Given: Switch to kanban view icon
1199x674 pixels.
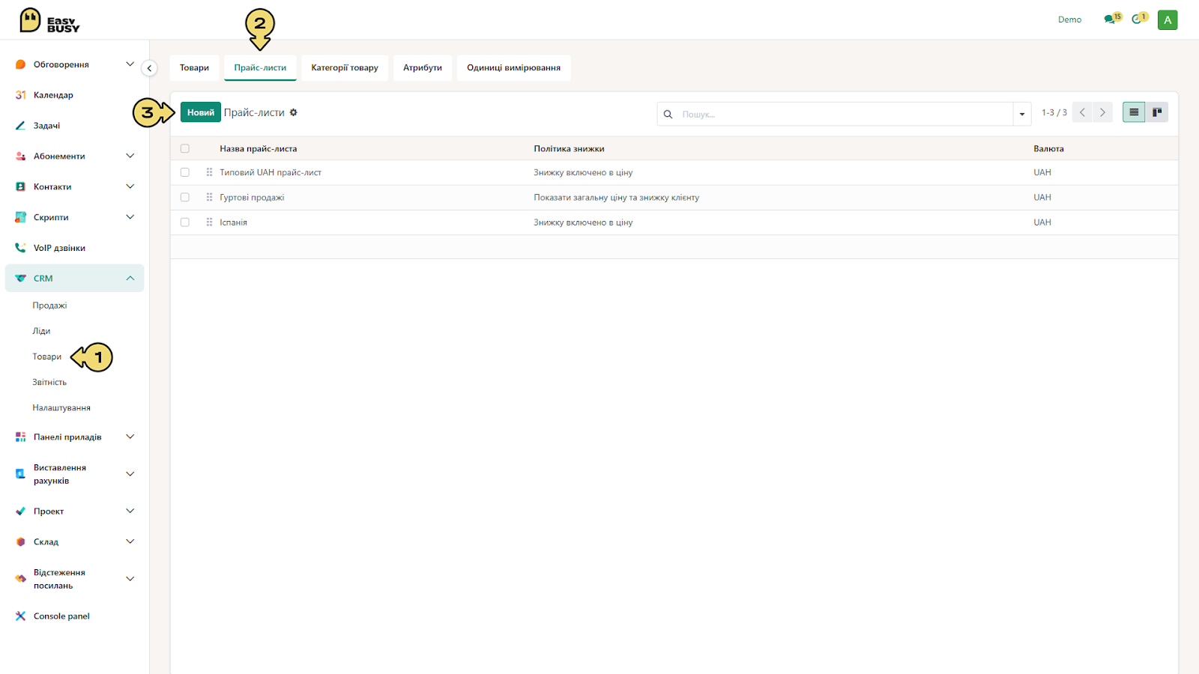Looking at the screenshot, I should click(1157, 112).
